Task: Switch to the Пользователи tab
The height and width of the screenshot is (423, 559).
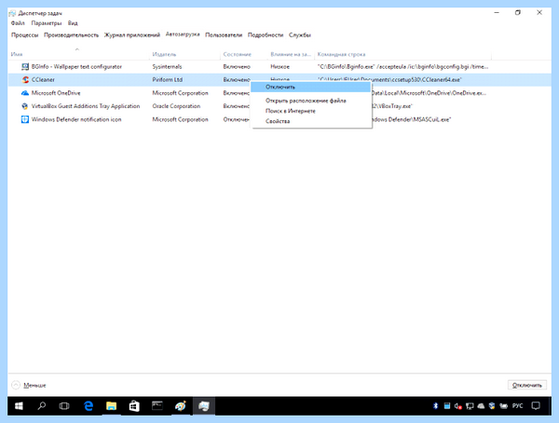Action: coord(224,35)
